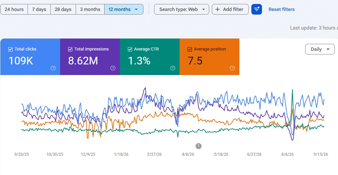Select the 28 days date range
The height and width of the screenshot is (175, 338).
click(x=63, y=10)
